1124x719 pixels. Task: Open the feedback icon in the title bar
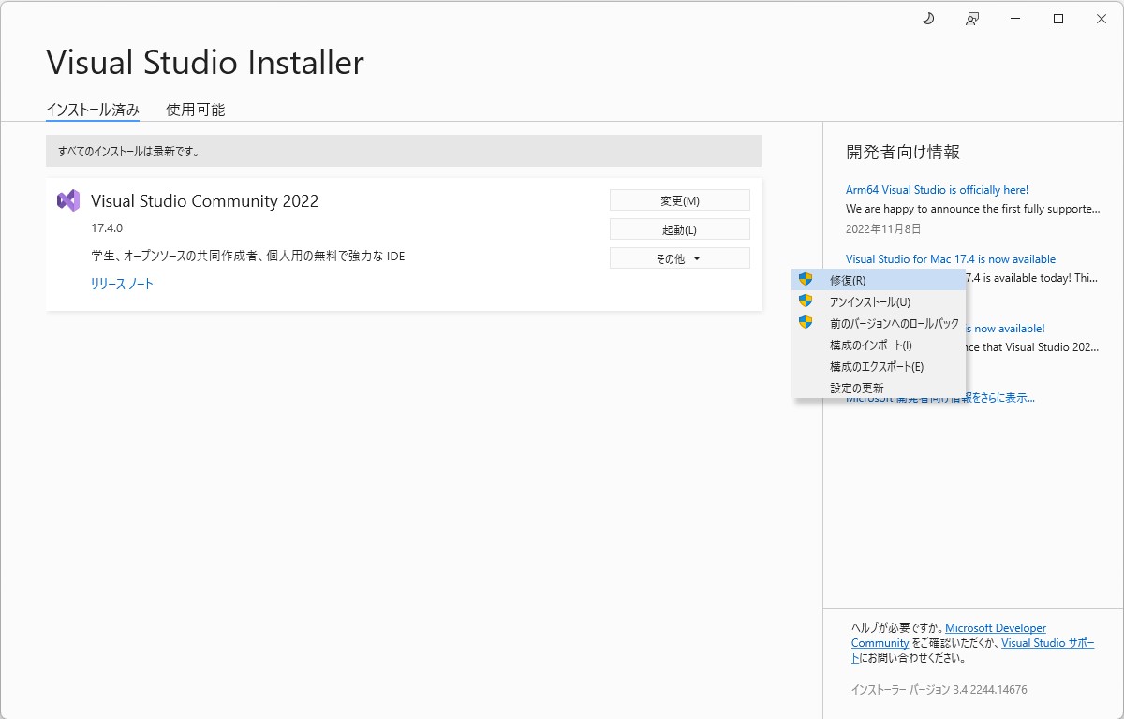(971, 19)
